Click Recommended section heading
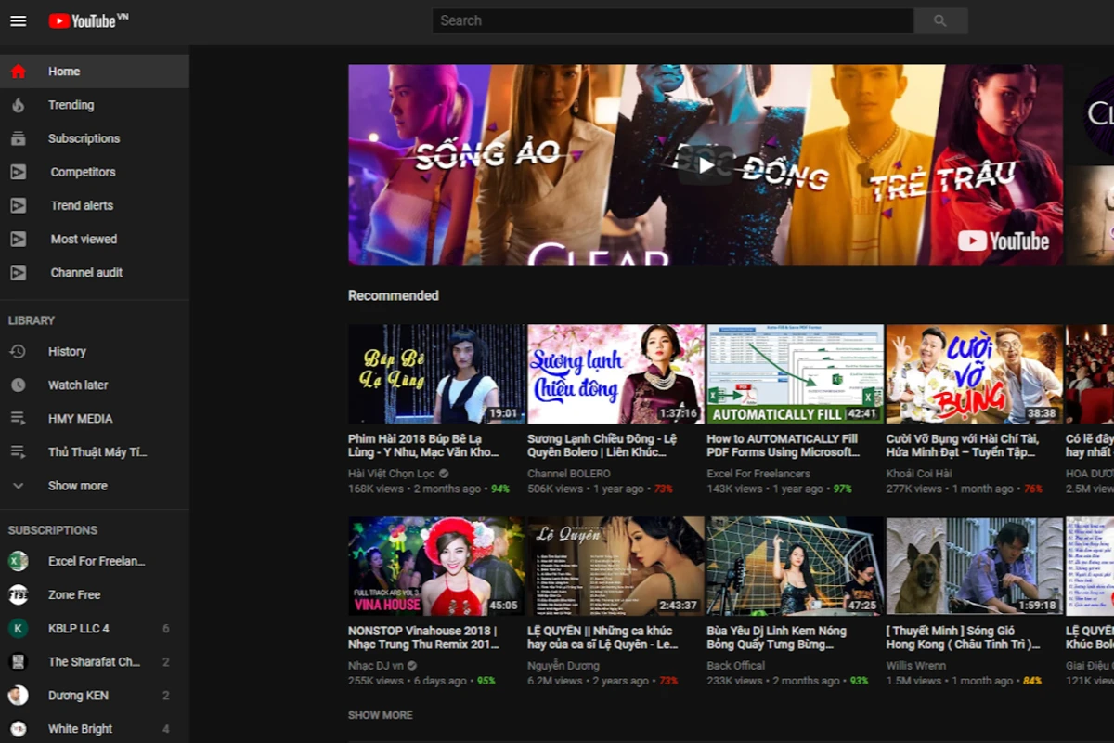This screenshot has width=1114, height=743. [394, 295]
